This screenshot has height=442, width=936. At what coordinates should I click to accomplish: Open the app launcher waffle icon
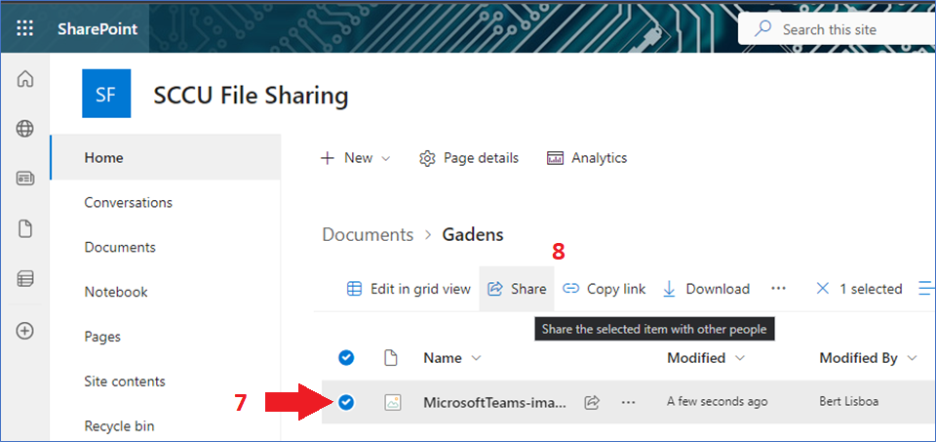25,28
